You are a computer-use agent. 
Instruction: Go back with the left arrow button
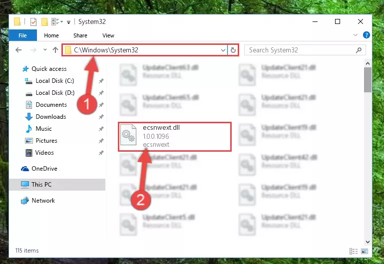click(18, 50)
